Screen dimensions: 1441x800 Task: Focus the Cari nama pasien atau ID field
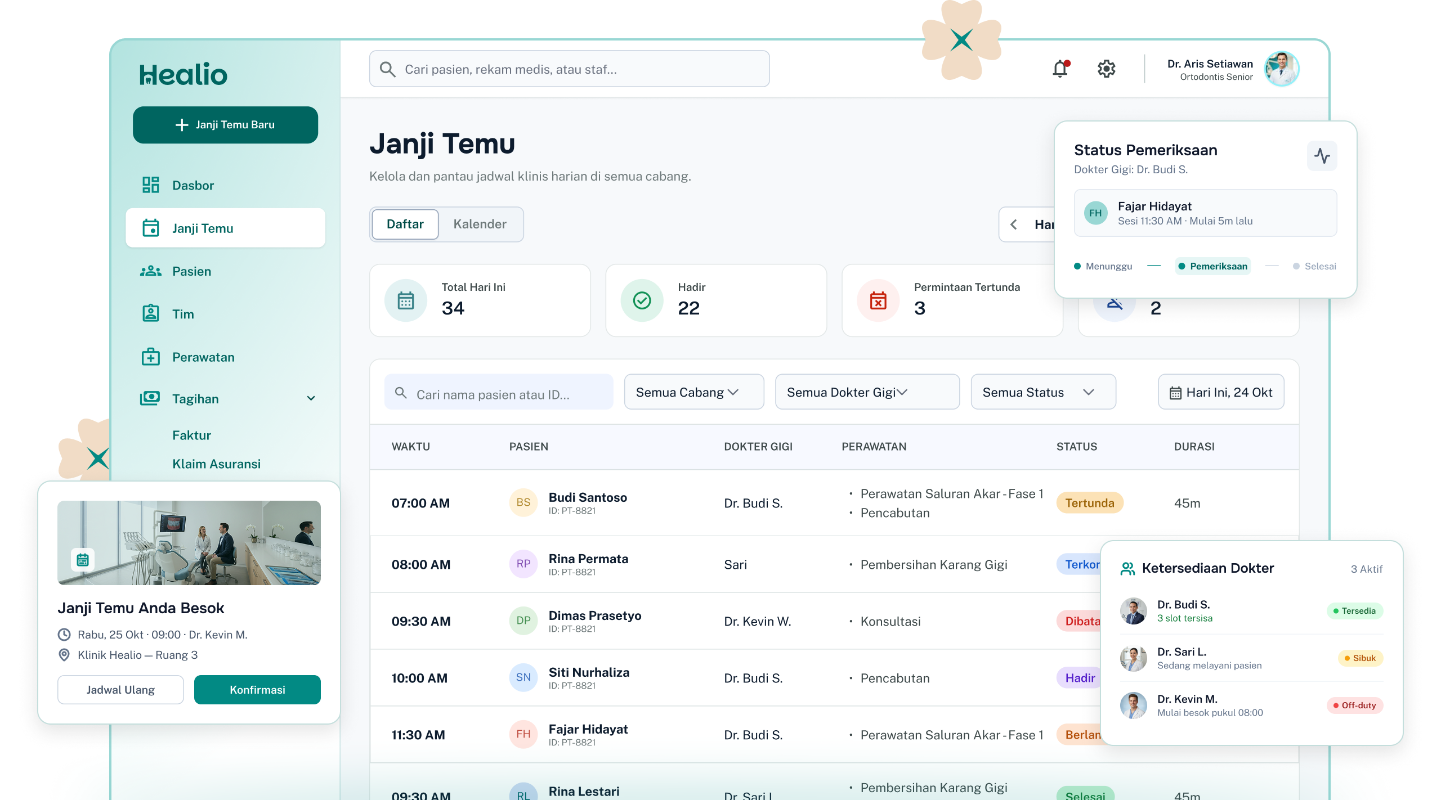tap(499, 392)
